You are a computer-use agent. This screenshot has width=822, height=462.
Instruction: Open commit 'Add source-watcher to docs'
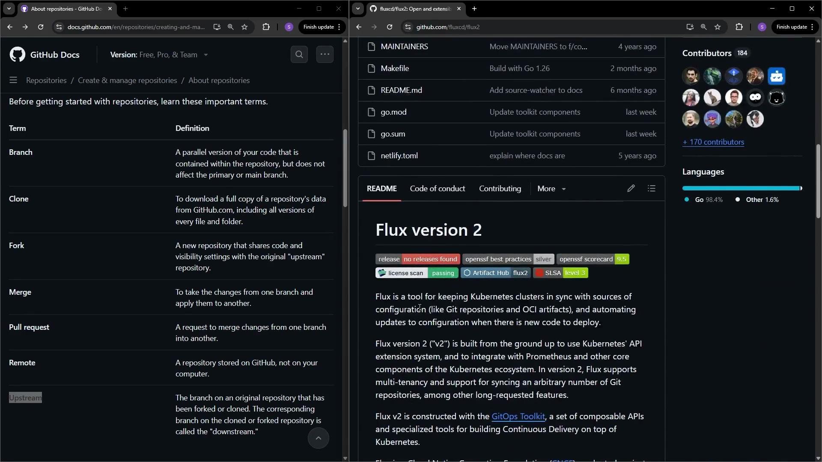pyautogui.click(x=536, y=90)
